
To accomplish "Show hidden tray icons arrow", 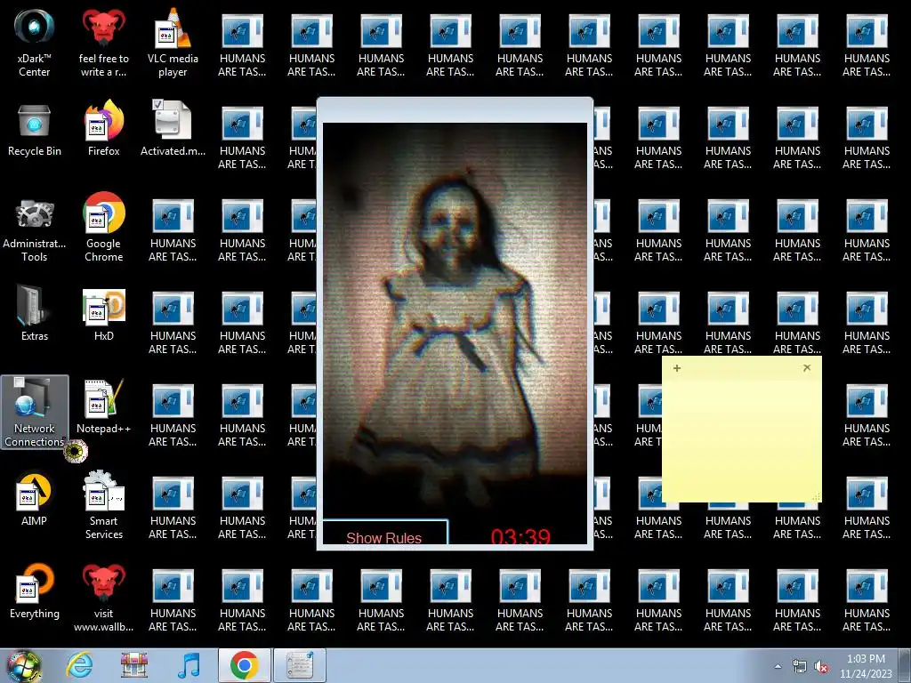I will 778,666.
